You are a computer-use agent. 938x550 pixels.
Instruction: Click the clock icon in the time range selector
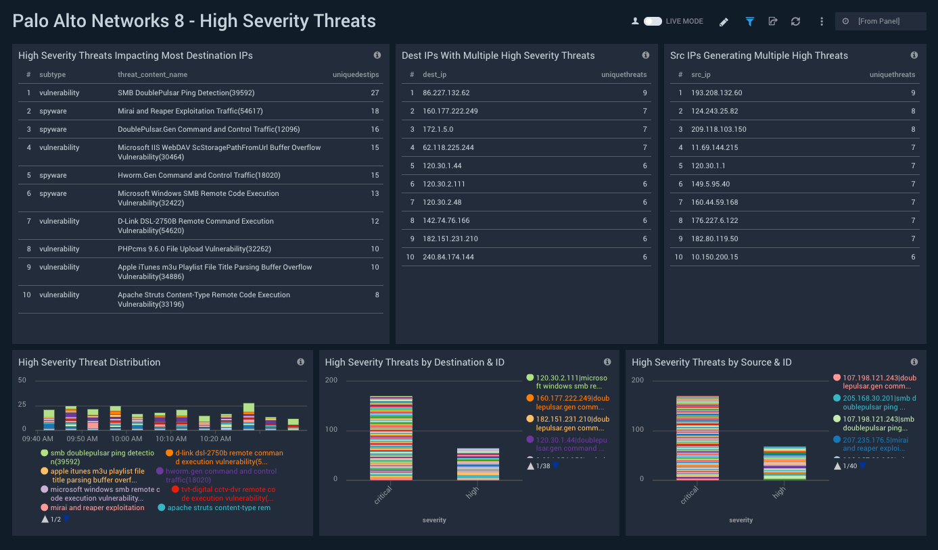point(845,21)
